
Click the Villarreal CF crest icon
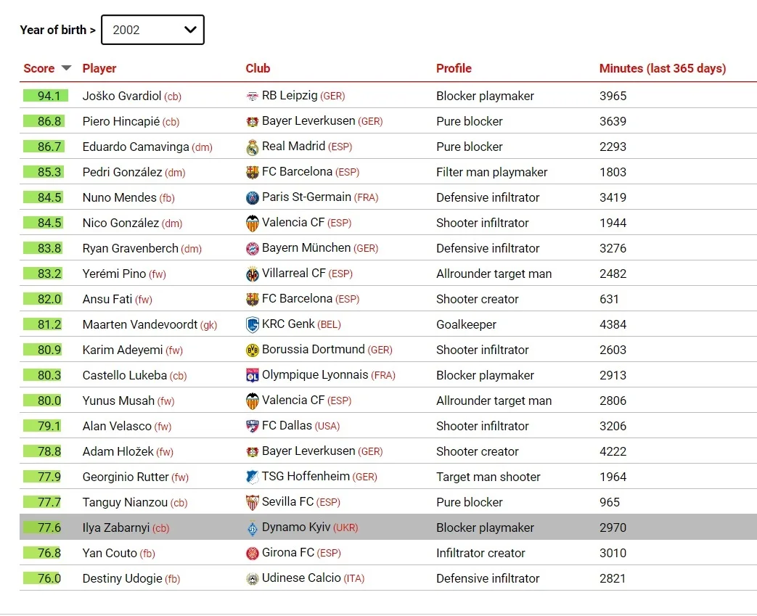[x=253, y=274]
